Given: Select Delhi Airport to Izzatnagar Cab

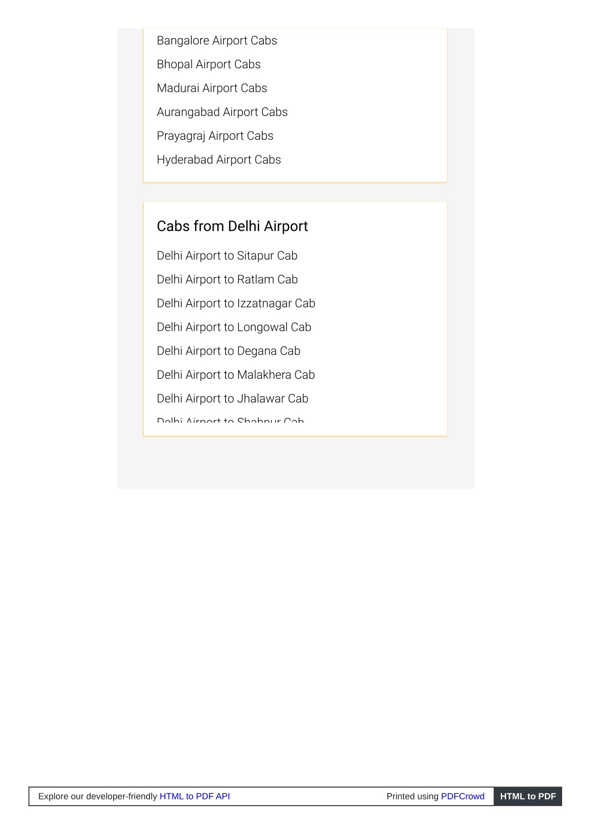Looking at the screenshot, I should (x=236, y=304).
